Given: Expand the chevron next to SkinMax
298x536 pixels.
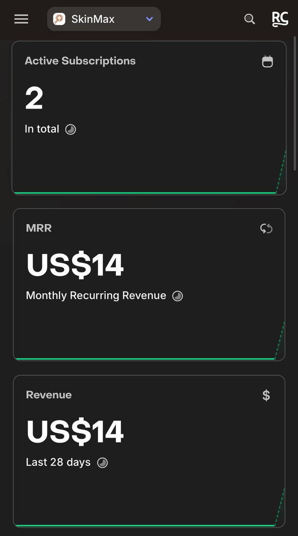Looking at the screenshot, I should (150, 19).
